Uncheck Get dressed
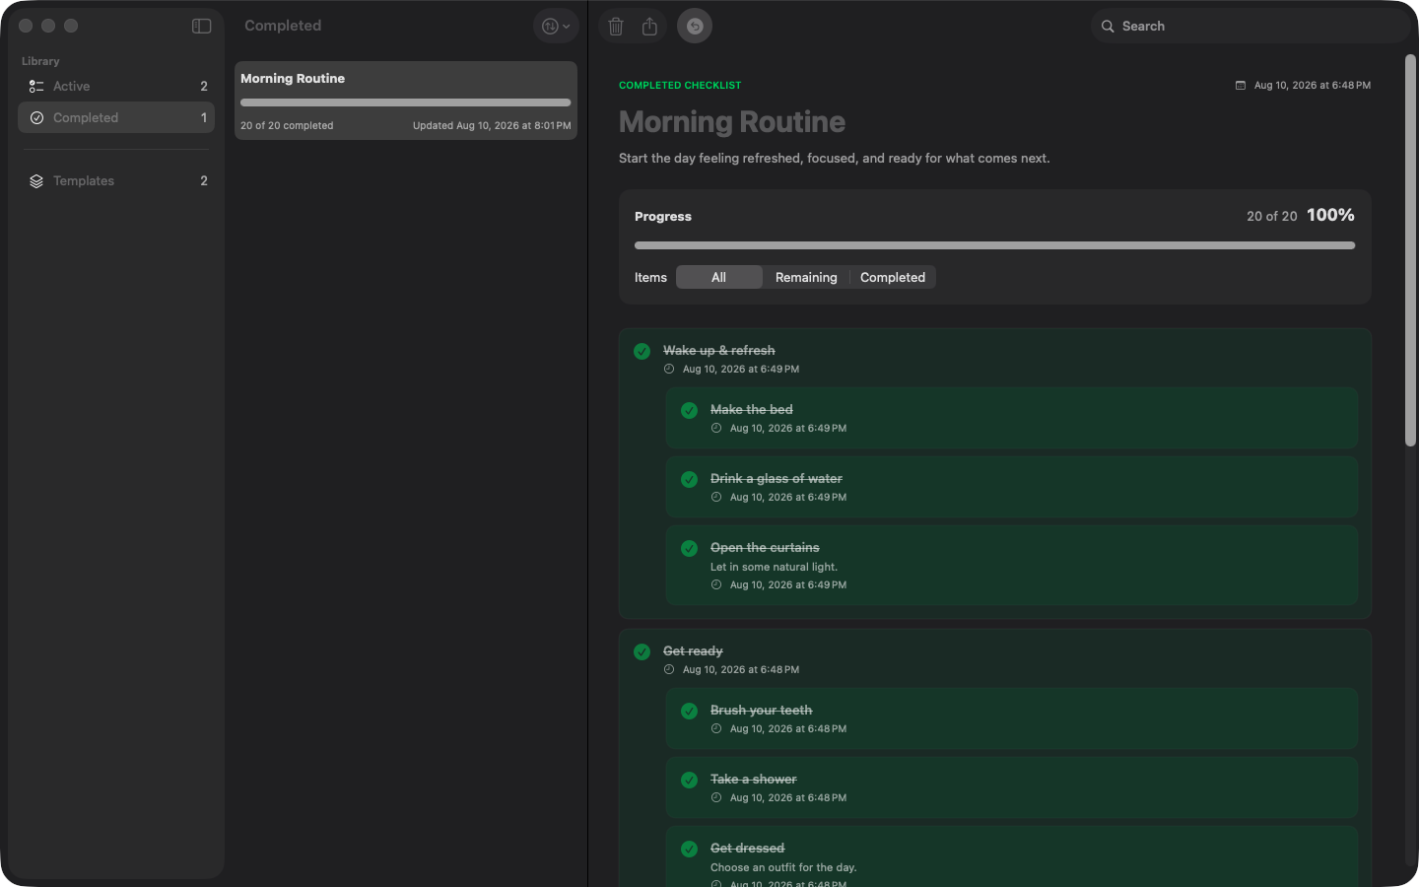This screenshot has width=1419, height=887. [x=690, y=850]
